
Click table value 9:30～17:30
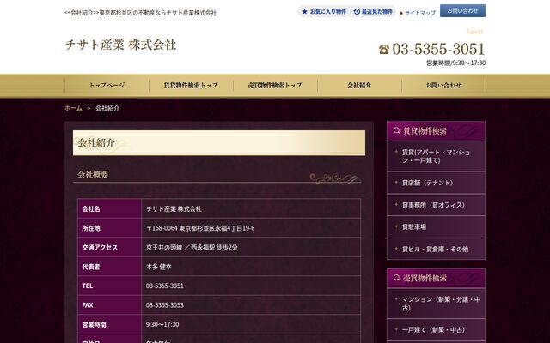click(x=162, y=324)
